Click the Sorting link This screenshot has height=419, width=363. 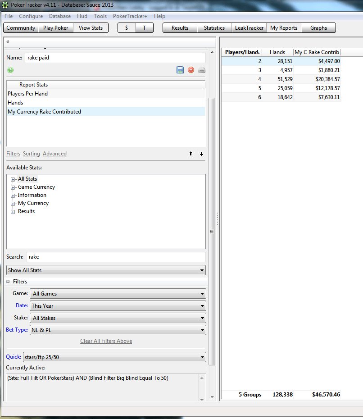coord(31,154)
